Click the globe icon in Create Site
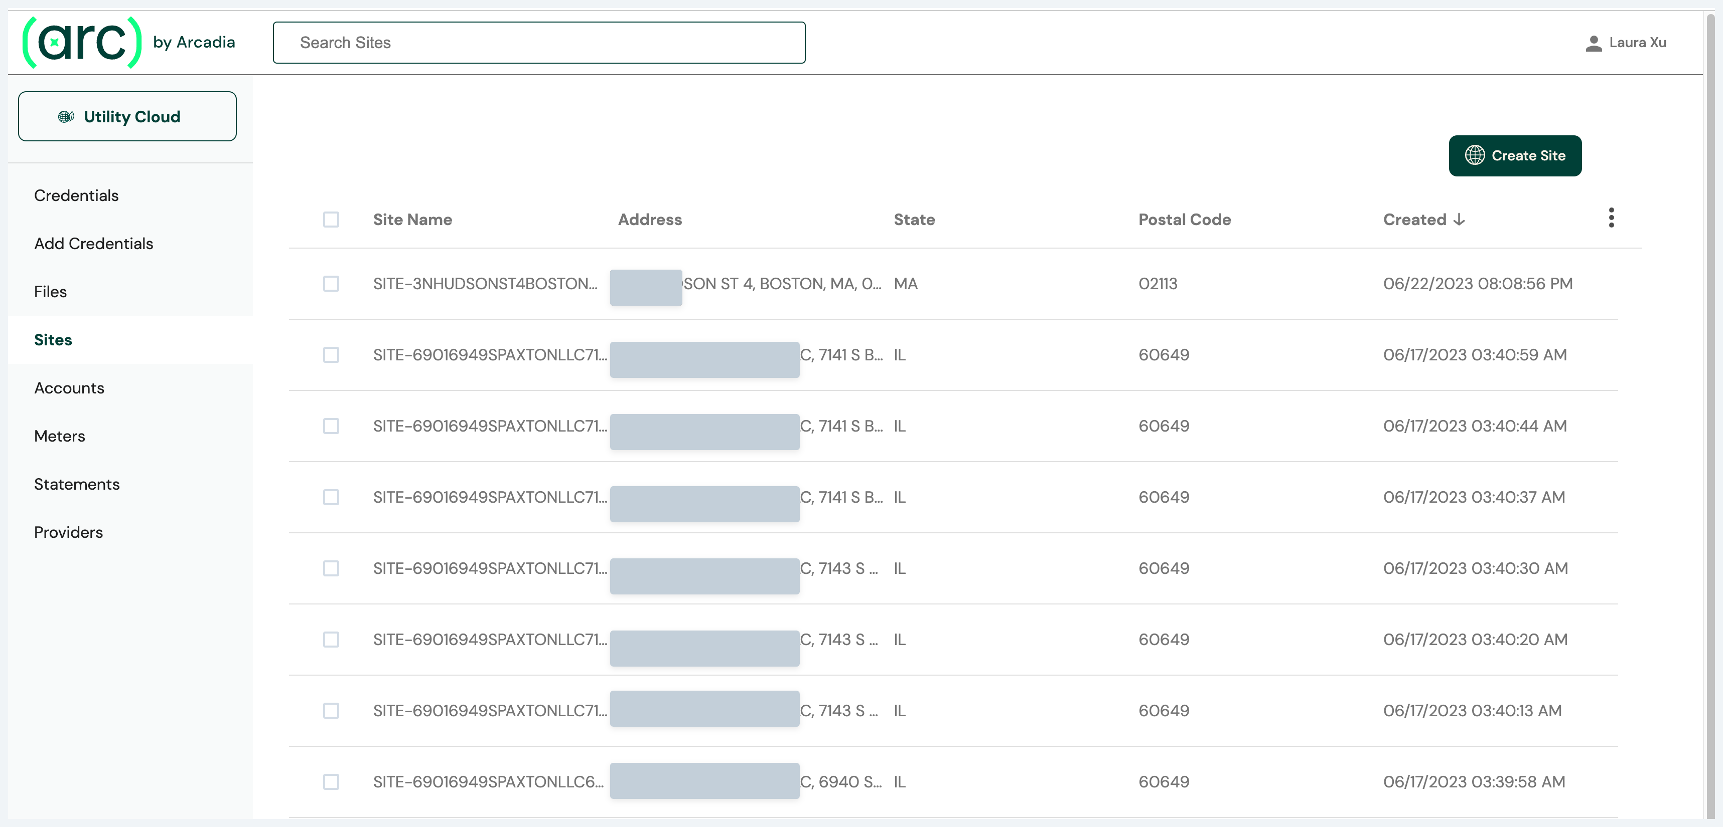Viewport: 1723px width, 827px height. pyautogui.click(x=1474, y=155)
